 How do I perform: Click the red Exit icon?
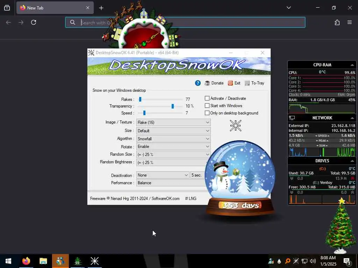tap(230, 83)
